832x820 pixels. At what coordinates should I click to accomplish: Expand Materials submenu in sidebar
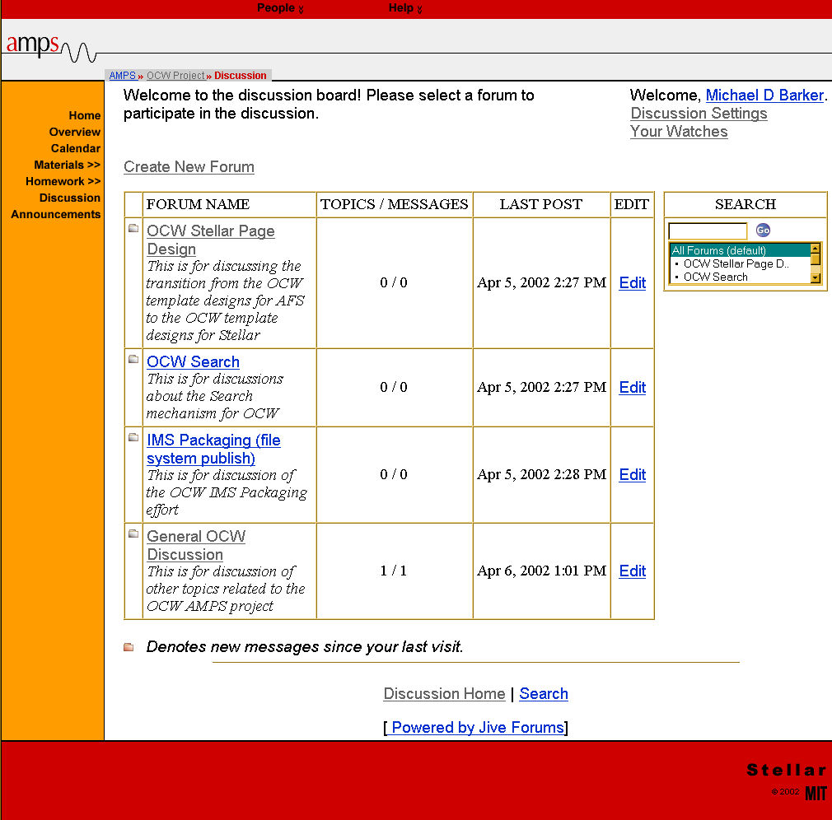(67, 165)
